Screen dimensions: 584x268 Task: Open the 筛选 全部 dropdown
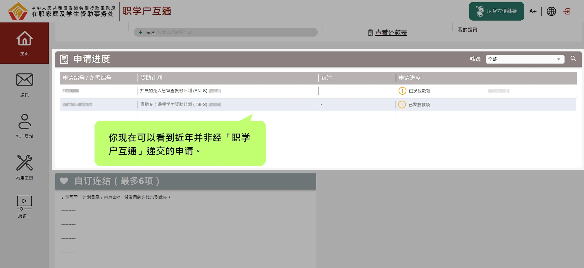[525, 59]
